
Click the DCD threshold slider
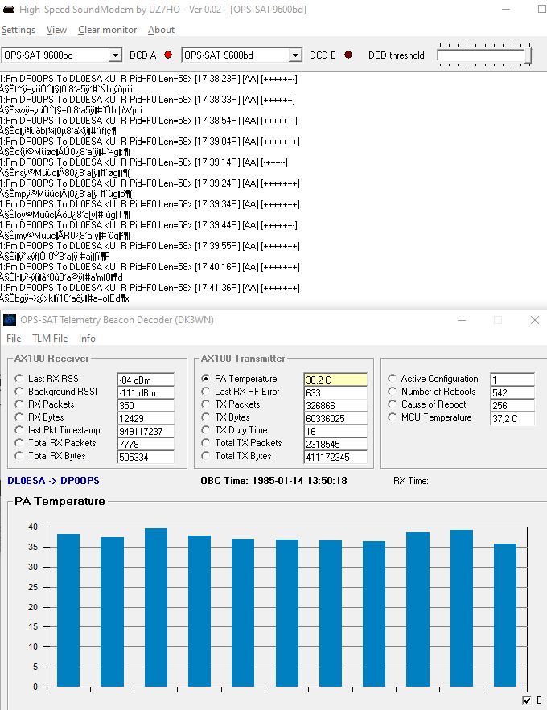483,55
